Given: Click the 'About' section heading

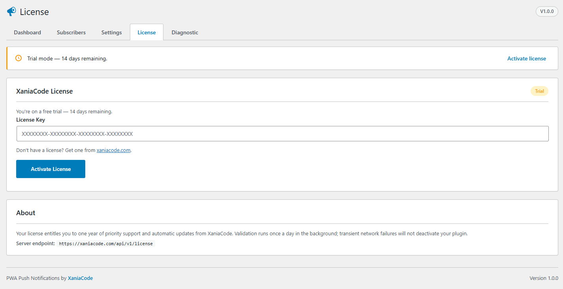Looking at the screenshot, I should [26, 213].
